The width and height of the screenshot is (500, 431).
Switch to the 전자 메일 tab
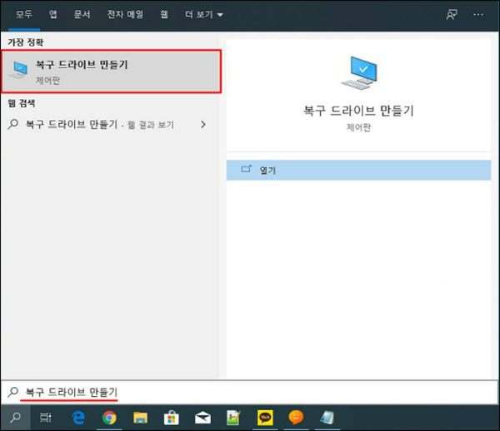point(125,14)
